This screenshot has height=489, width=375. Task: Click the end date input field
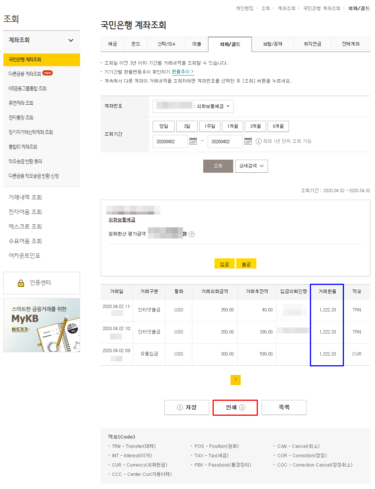pyautogui.click(x=225, y=142)
